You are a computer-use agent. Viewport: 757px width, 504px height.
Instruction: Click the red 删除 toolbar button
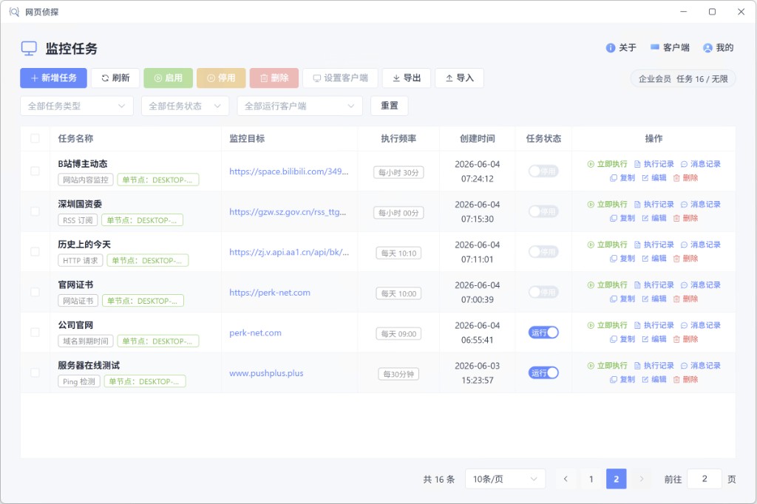coord(274,78)
